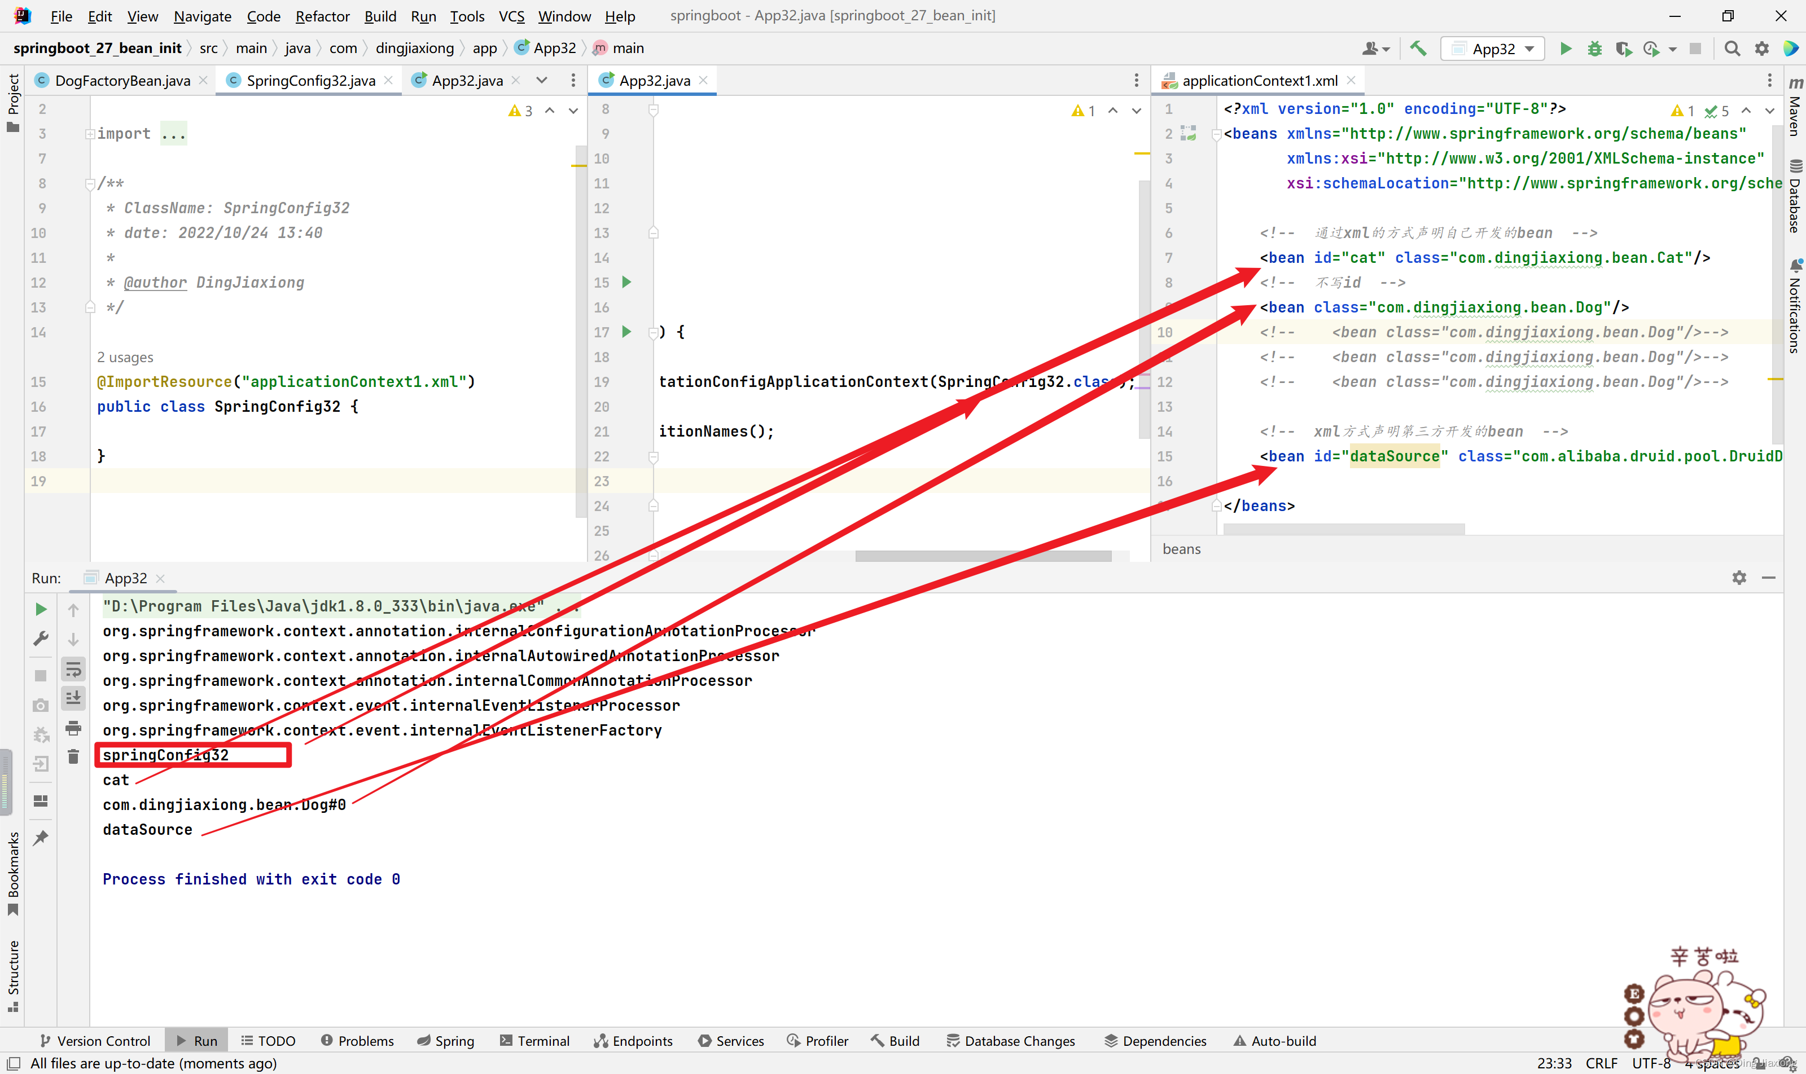1806x1074 pixels.
Task: Open the Structure tool window
Action: (x=12, y=976)
